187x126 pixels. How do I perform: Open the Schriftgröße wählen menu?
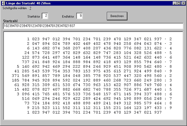pyautogui.click(x=15, y=8)
